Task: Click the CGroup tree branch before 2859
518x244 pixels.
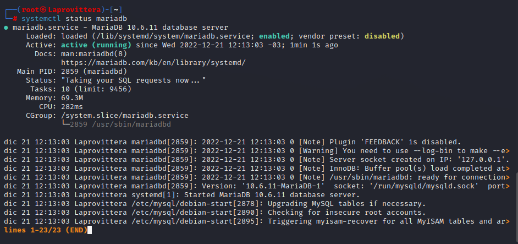Action: (65, 124)
